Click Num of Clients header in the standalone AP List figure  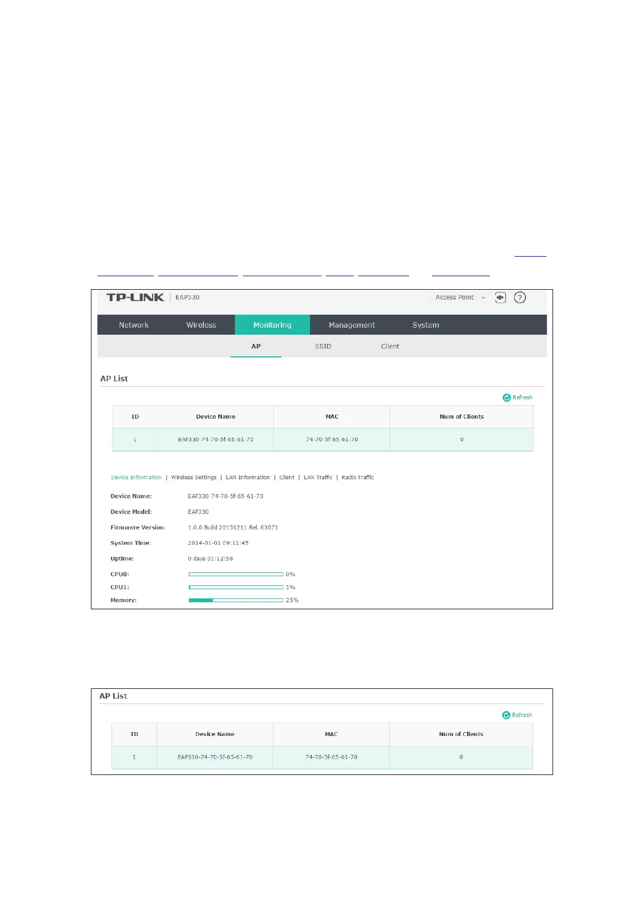coord(461,734)
